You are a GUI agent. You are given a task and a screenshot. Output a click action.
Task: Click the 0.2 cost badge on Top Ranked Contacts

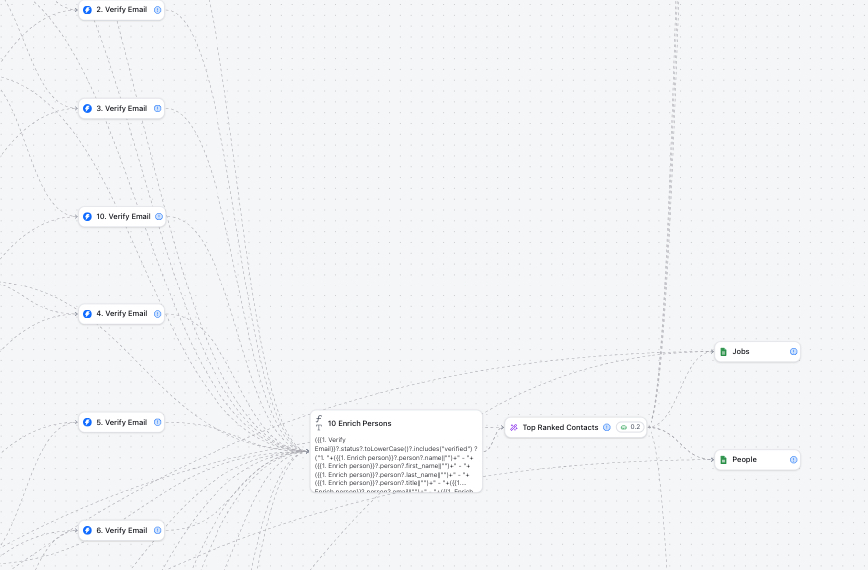click(630, 427)
